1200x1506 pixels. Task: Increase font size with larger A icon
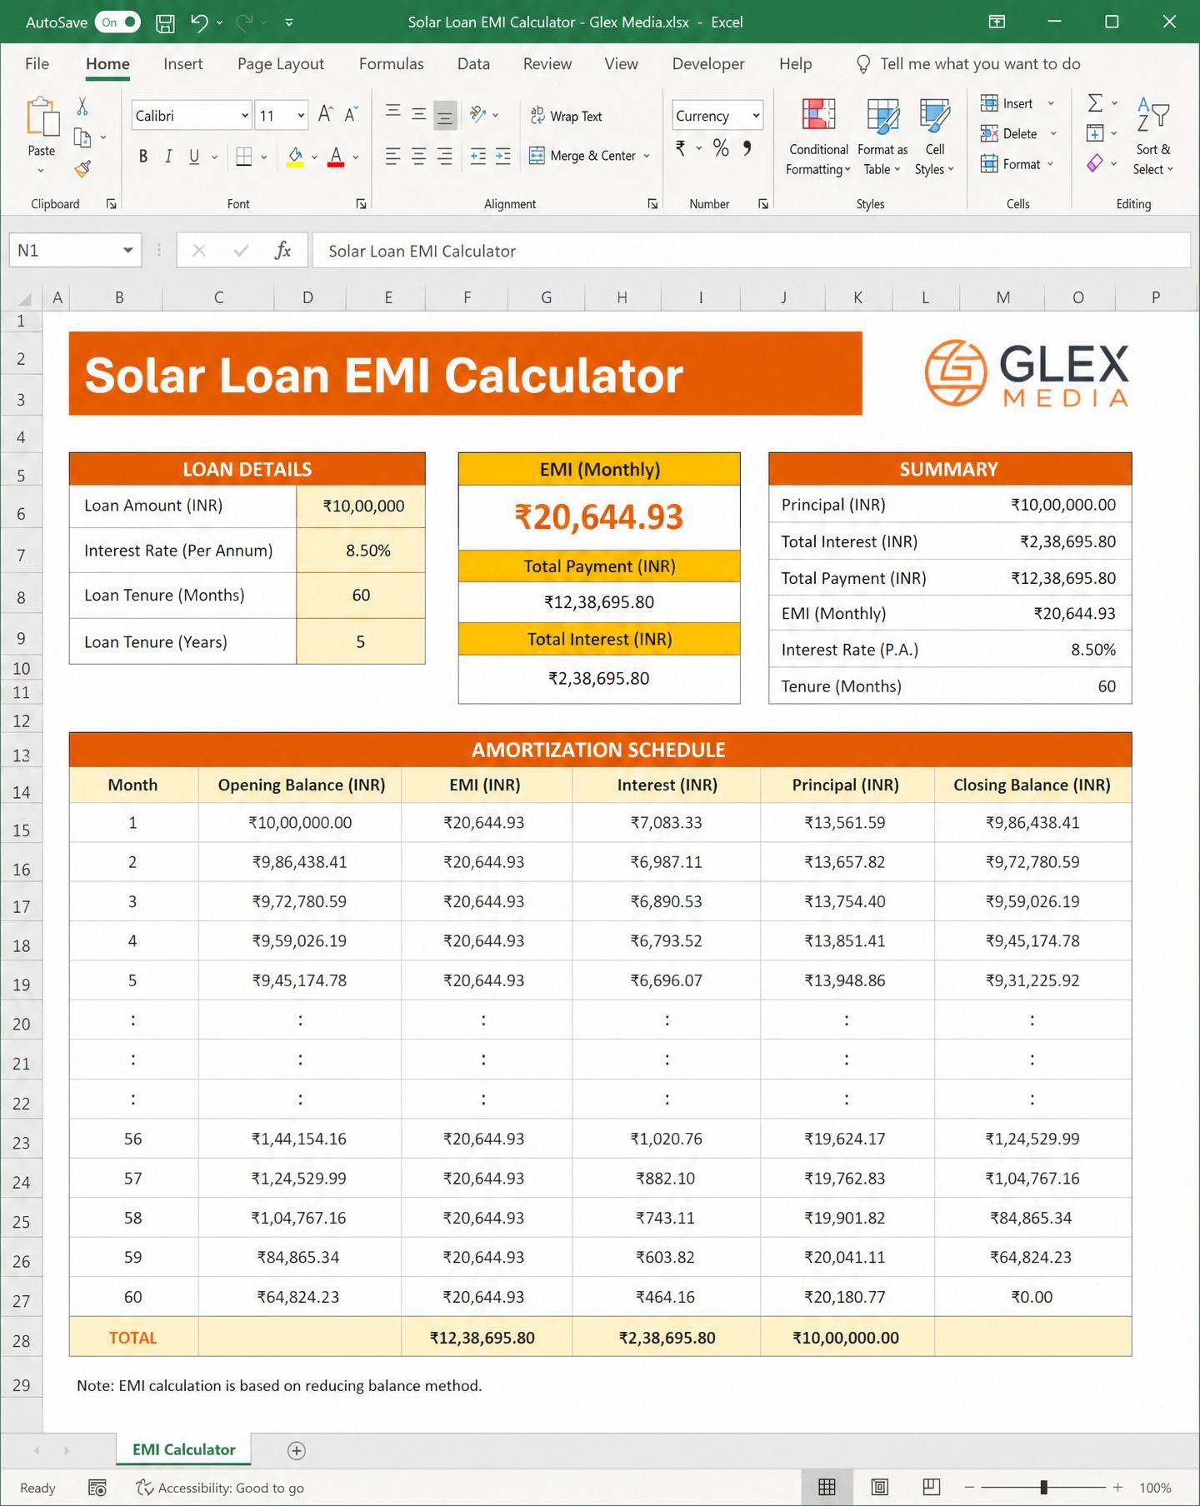coord(326,114)
